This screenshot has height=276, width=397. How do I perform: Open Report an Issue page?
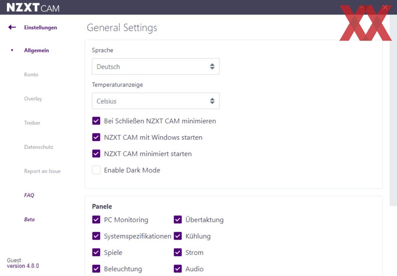pos(42,171)
